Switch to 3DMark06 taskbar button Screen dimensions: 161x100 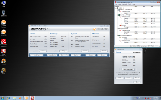click(26, 98)
